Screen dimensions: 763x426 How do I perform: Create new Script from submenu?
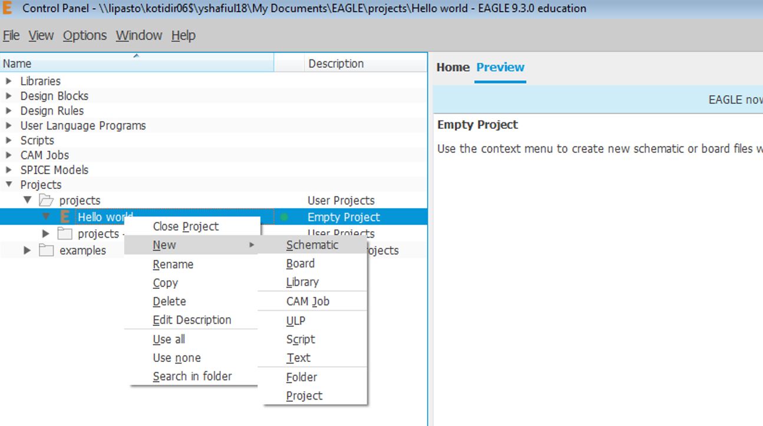(x=312, y=340)
